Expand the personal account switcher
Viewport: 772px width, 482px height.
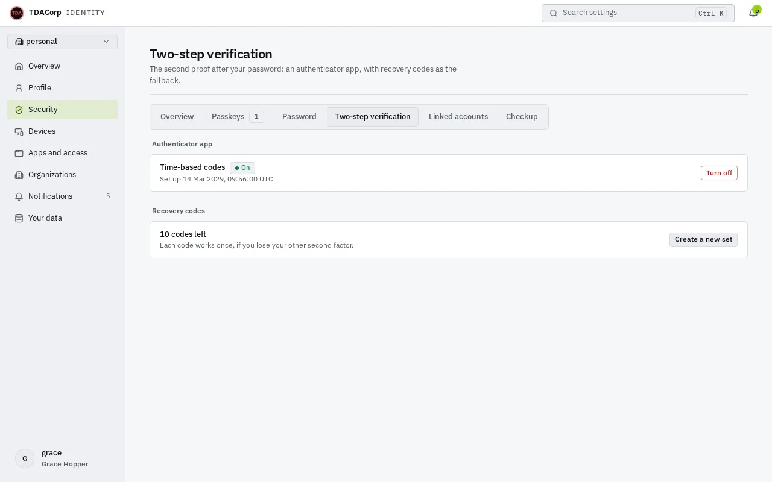pyautogui.click(x=63, y=42)
